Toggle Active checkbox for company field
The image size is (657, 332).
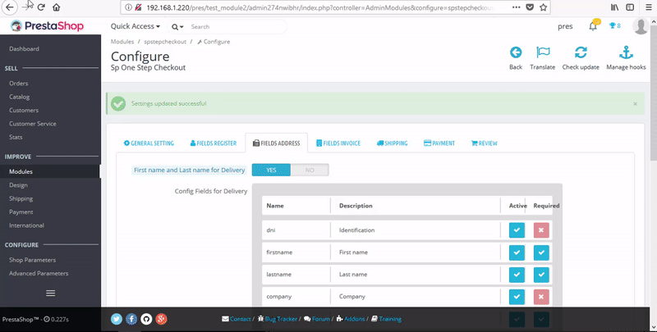click(517, 297)
